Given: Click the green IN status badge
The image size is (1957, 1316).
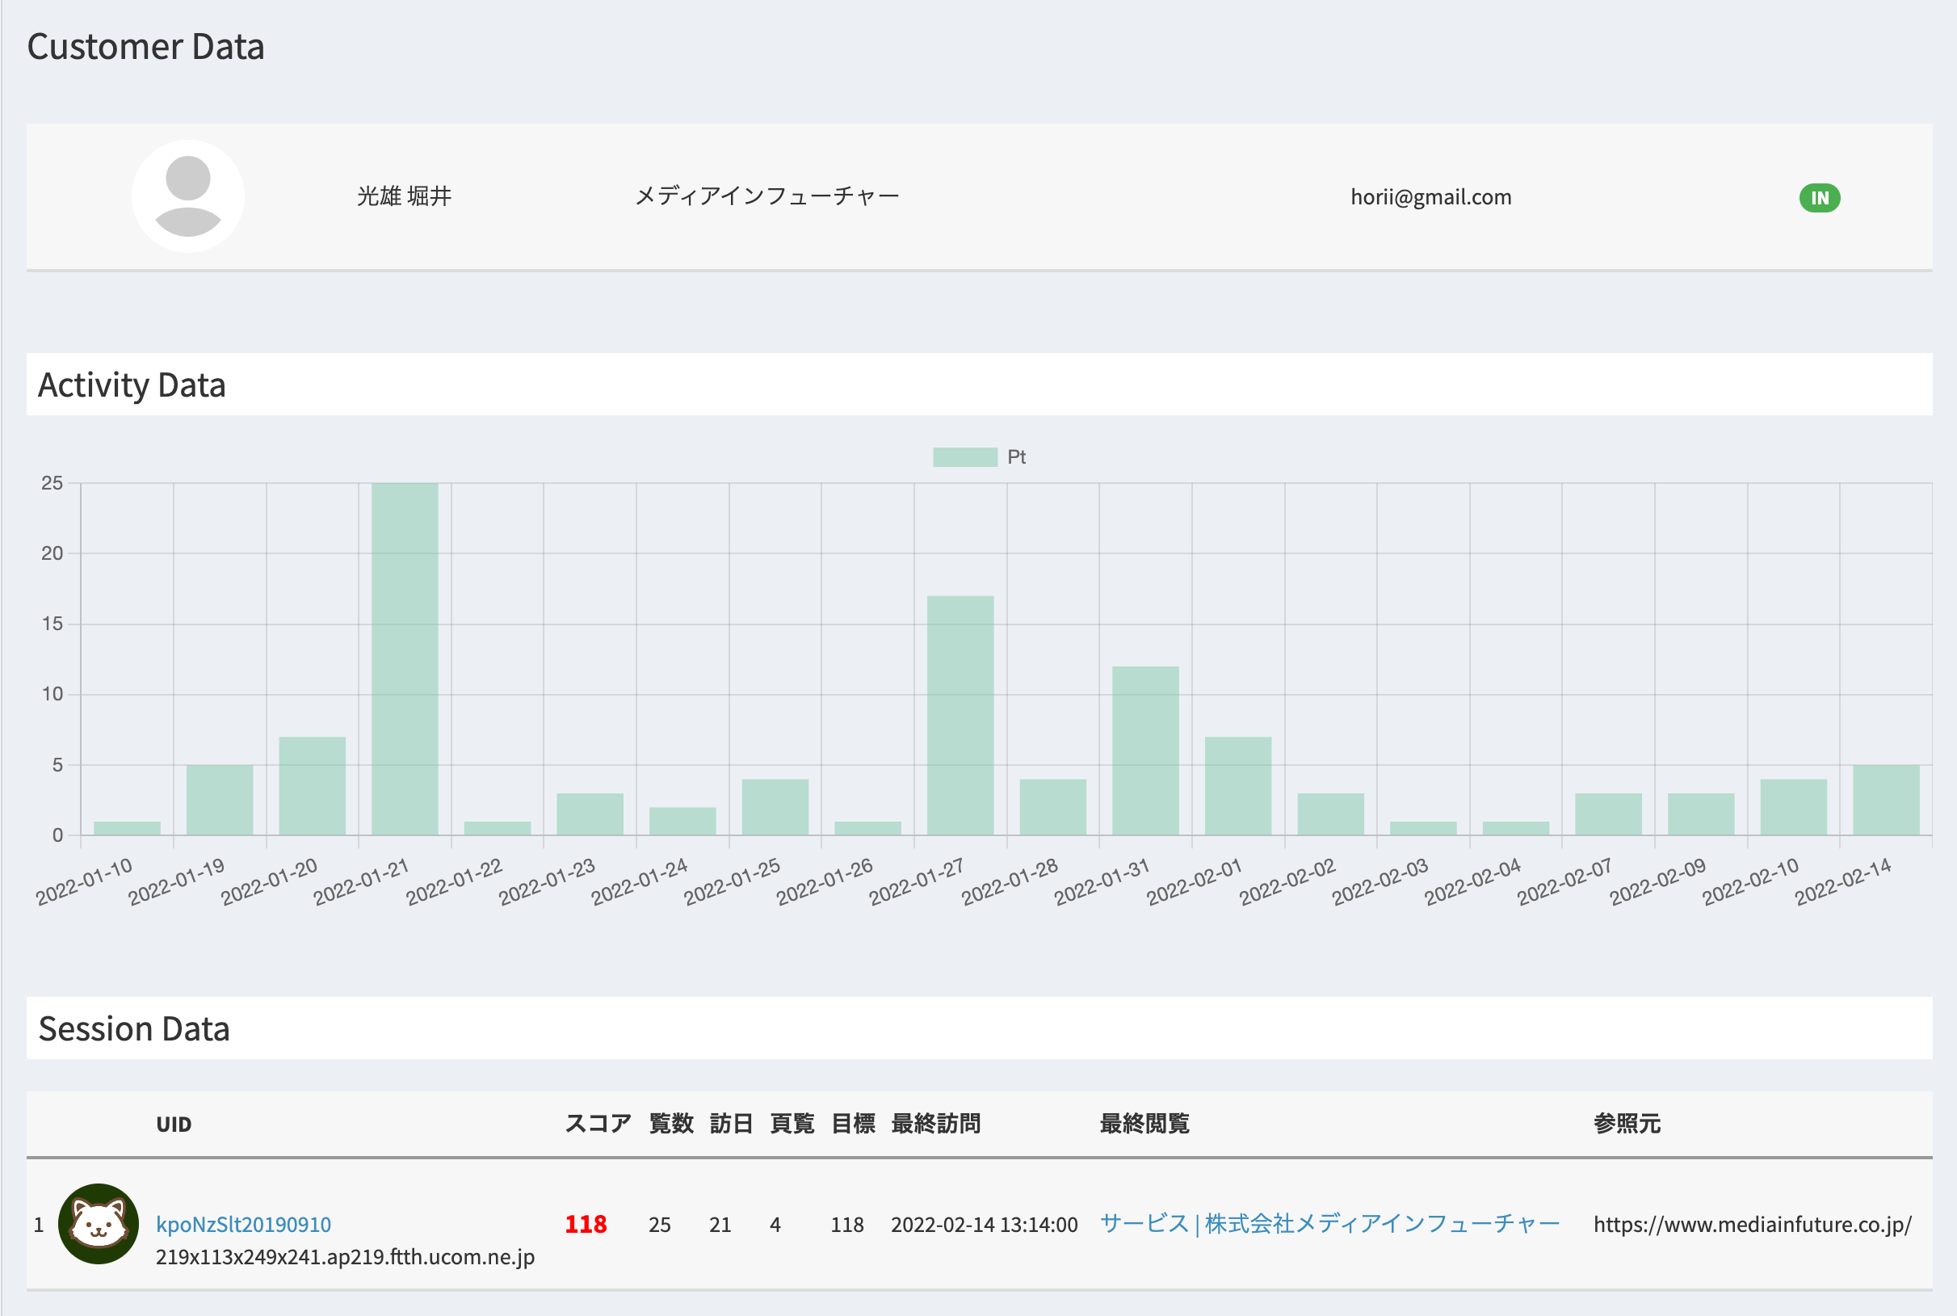Looking at the screenshot, I should click(1819, 198).
